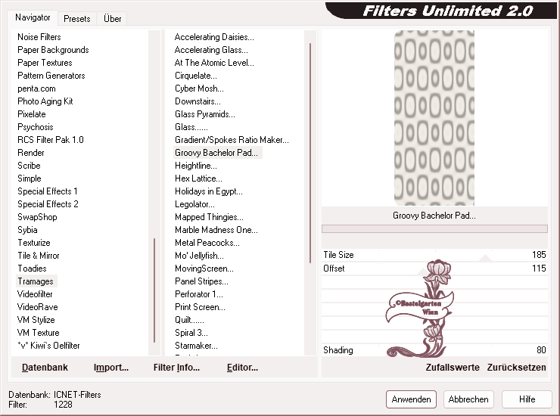Apply filter with Anwenden button

click(411, 399)
